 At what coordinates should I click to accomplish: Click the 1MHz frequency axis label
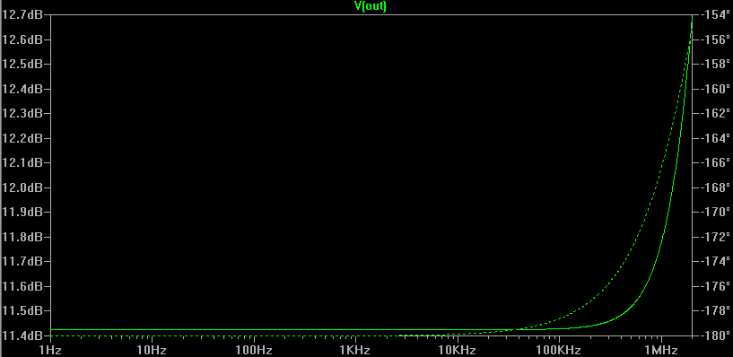click(x=661, y=350)
